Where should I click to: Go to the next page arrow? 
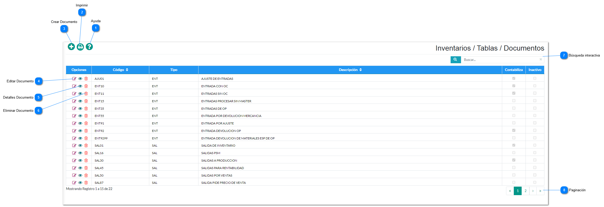(533, 191)
